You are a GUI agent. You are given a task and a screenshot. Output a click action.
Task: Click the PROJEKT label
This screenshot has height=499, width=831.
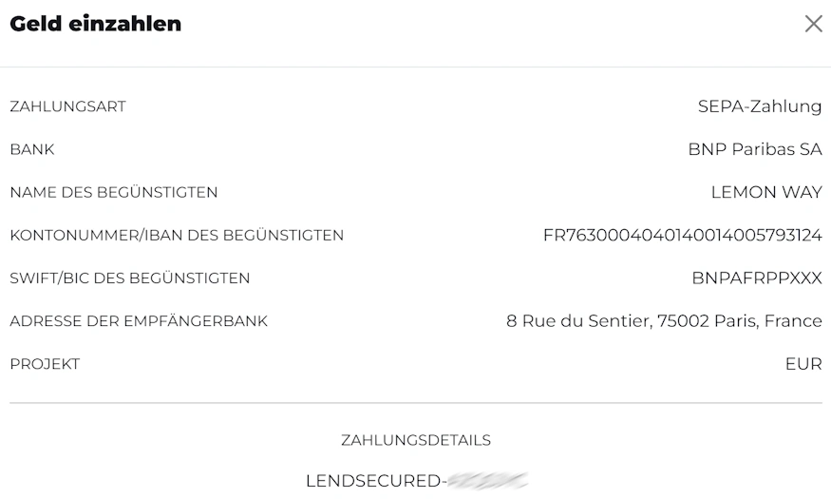(45, 364)
